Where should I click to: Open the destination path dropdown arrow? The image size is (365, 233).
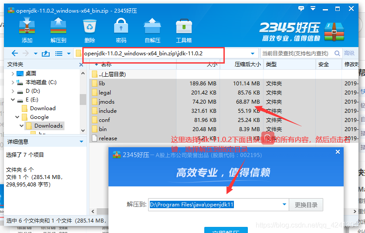[284, 204]
